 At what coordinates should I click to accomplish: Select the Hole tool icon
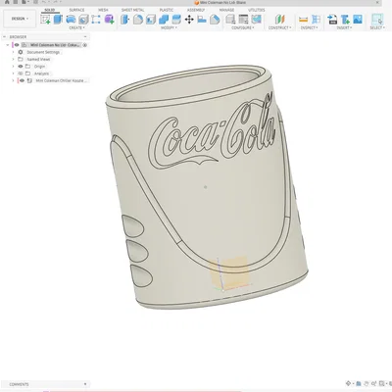[x=83, y=20]
